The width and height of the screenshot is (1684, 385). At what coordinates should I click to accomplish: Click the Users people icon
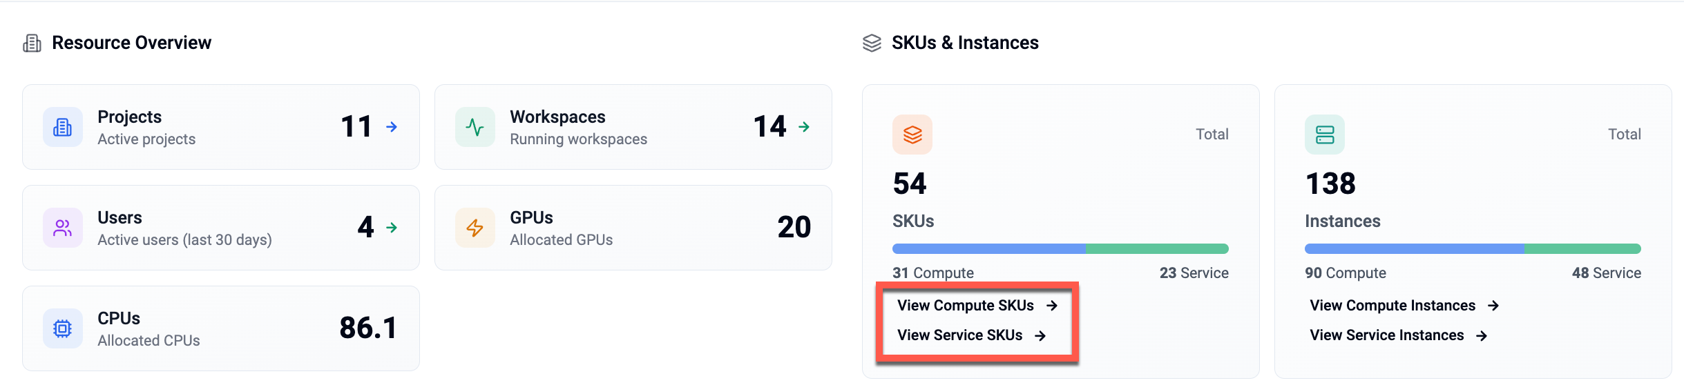click(62, 228)
